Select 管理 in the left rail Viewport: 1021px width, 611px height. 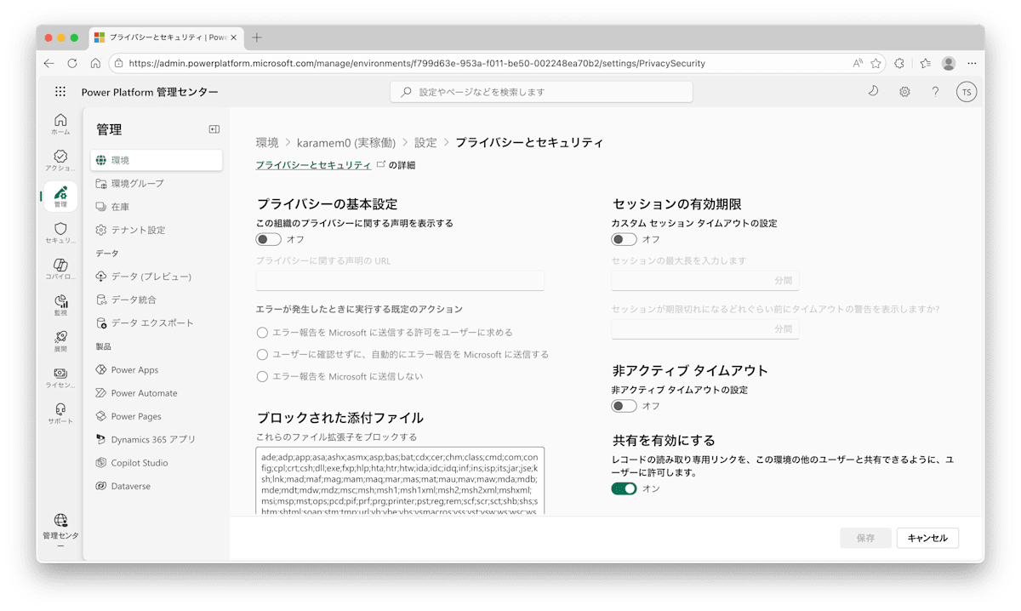point(60,197)
